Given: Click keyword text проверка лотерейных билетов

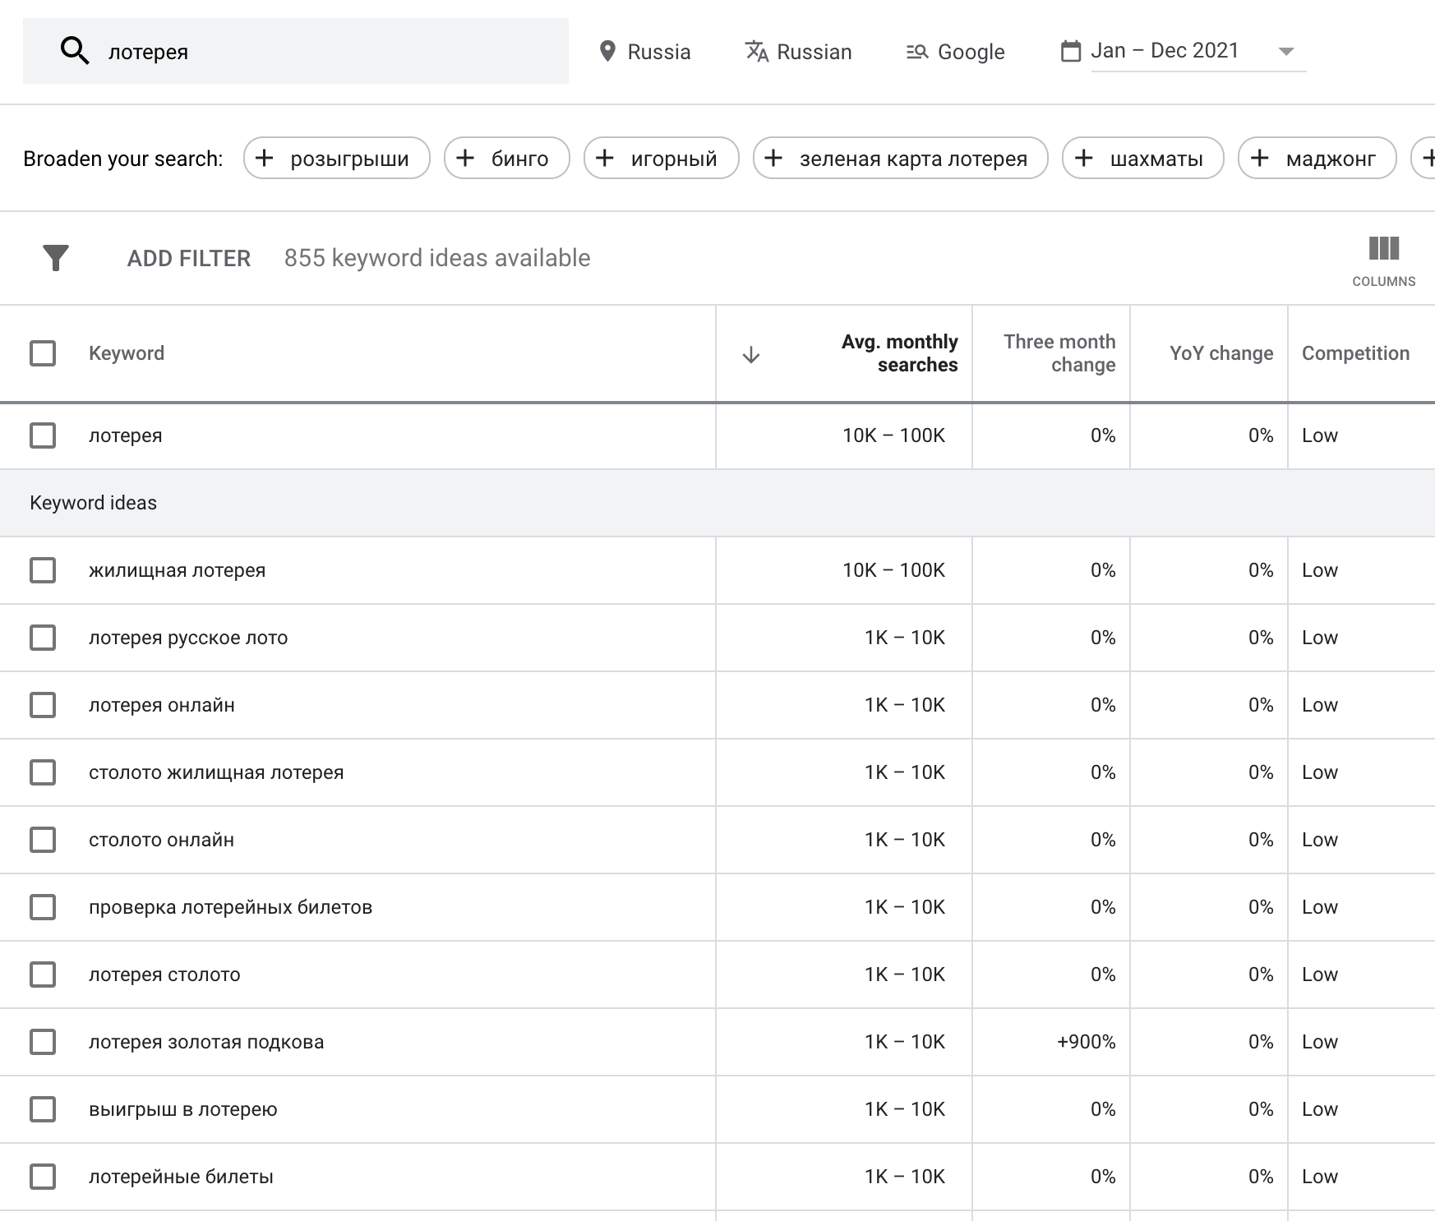Looking at the screenshot, I should 231,907.
